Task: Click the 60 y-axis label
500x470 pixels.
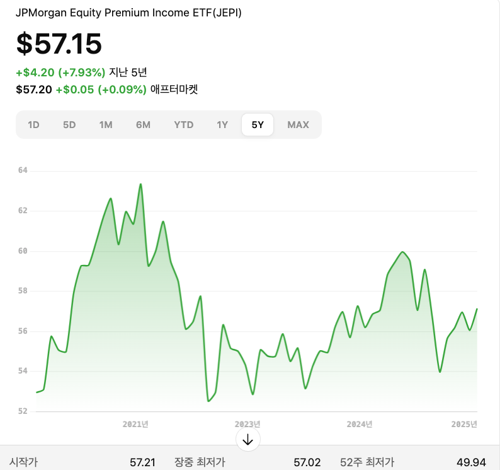Action: [23, 251]
